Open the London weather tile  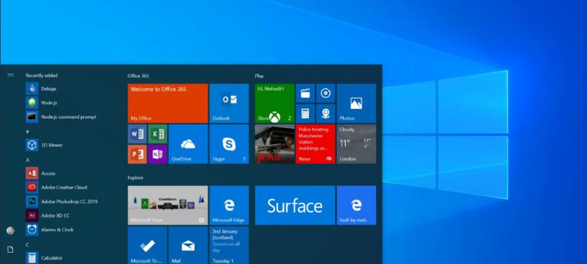point(356,144)
